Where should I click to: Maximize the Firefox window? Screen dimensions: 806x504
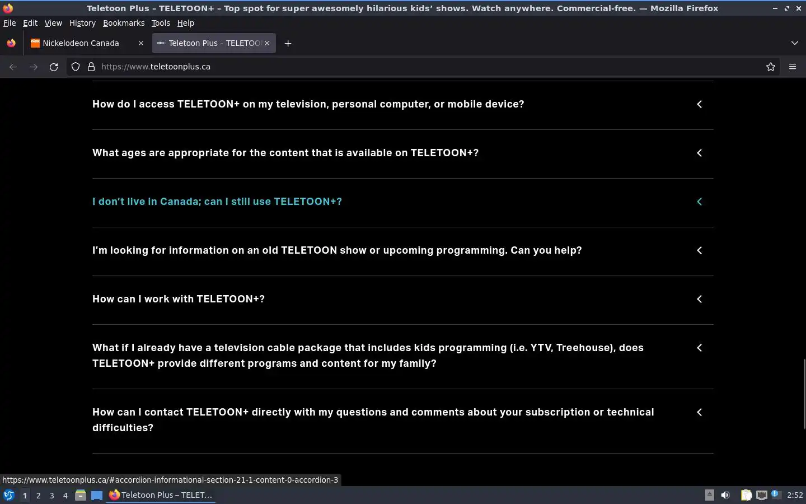(x=787, y=8)
